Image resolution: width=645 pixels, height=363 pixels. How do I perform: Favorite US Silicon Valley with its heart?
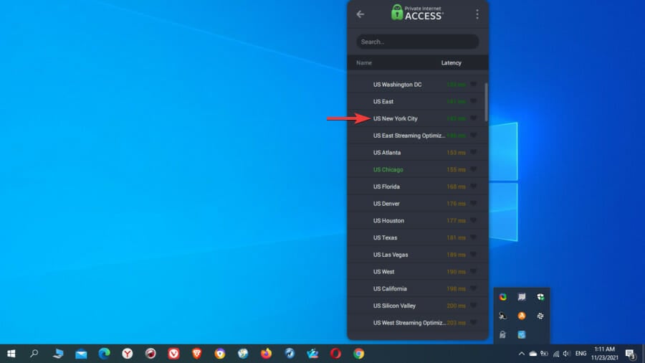coord(474,306)
